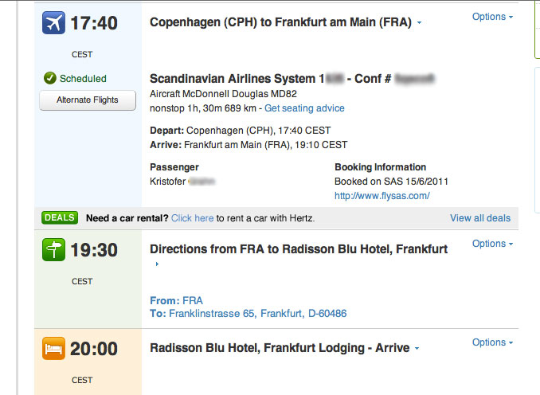Click the From: FRA link

pos(176,300)
